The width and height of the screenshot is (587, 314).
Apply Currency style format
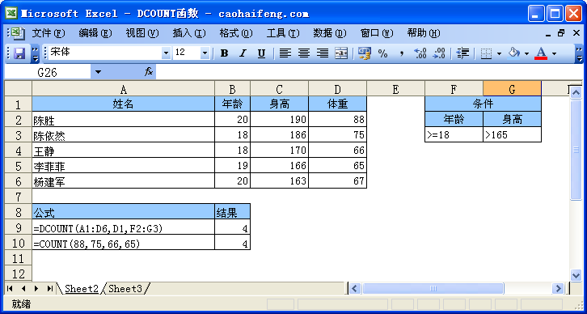pos(364,53)
